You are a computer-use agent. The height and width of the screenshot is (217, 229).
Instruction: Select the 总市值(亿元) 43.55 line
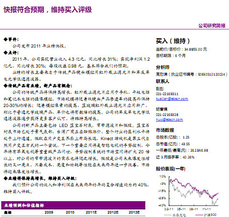[x=172, y=144]
